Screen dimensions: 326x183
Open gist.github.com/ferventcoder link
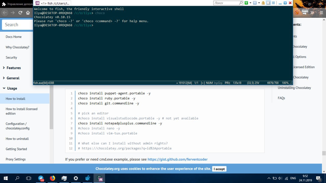pos(178,159)
